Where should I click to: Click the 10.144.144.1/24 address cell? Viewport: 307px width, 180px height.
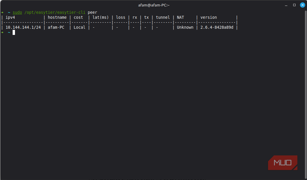coord(23,27)
